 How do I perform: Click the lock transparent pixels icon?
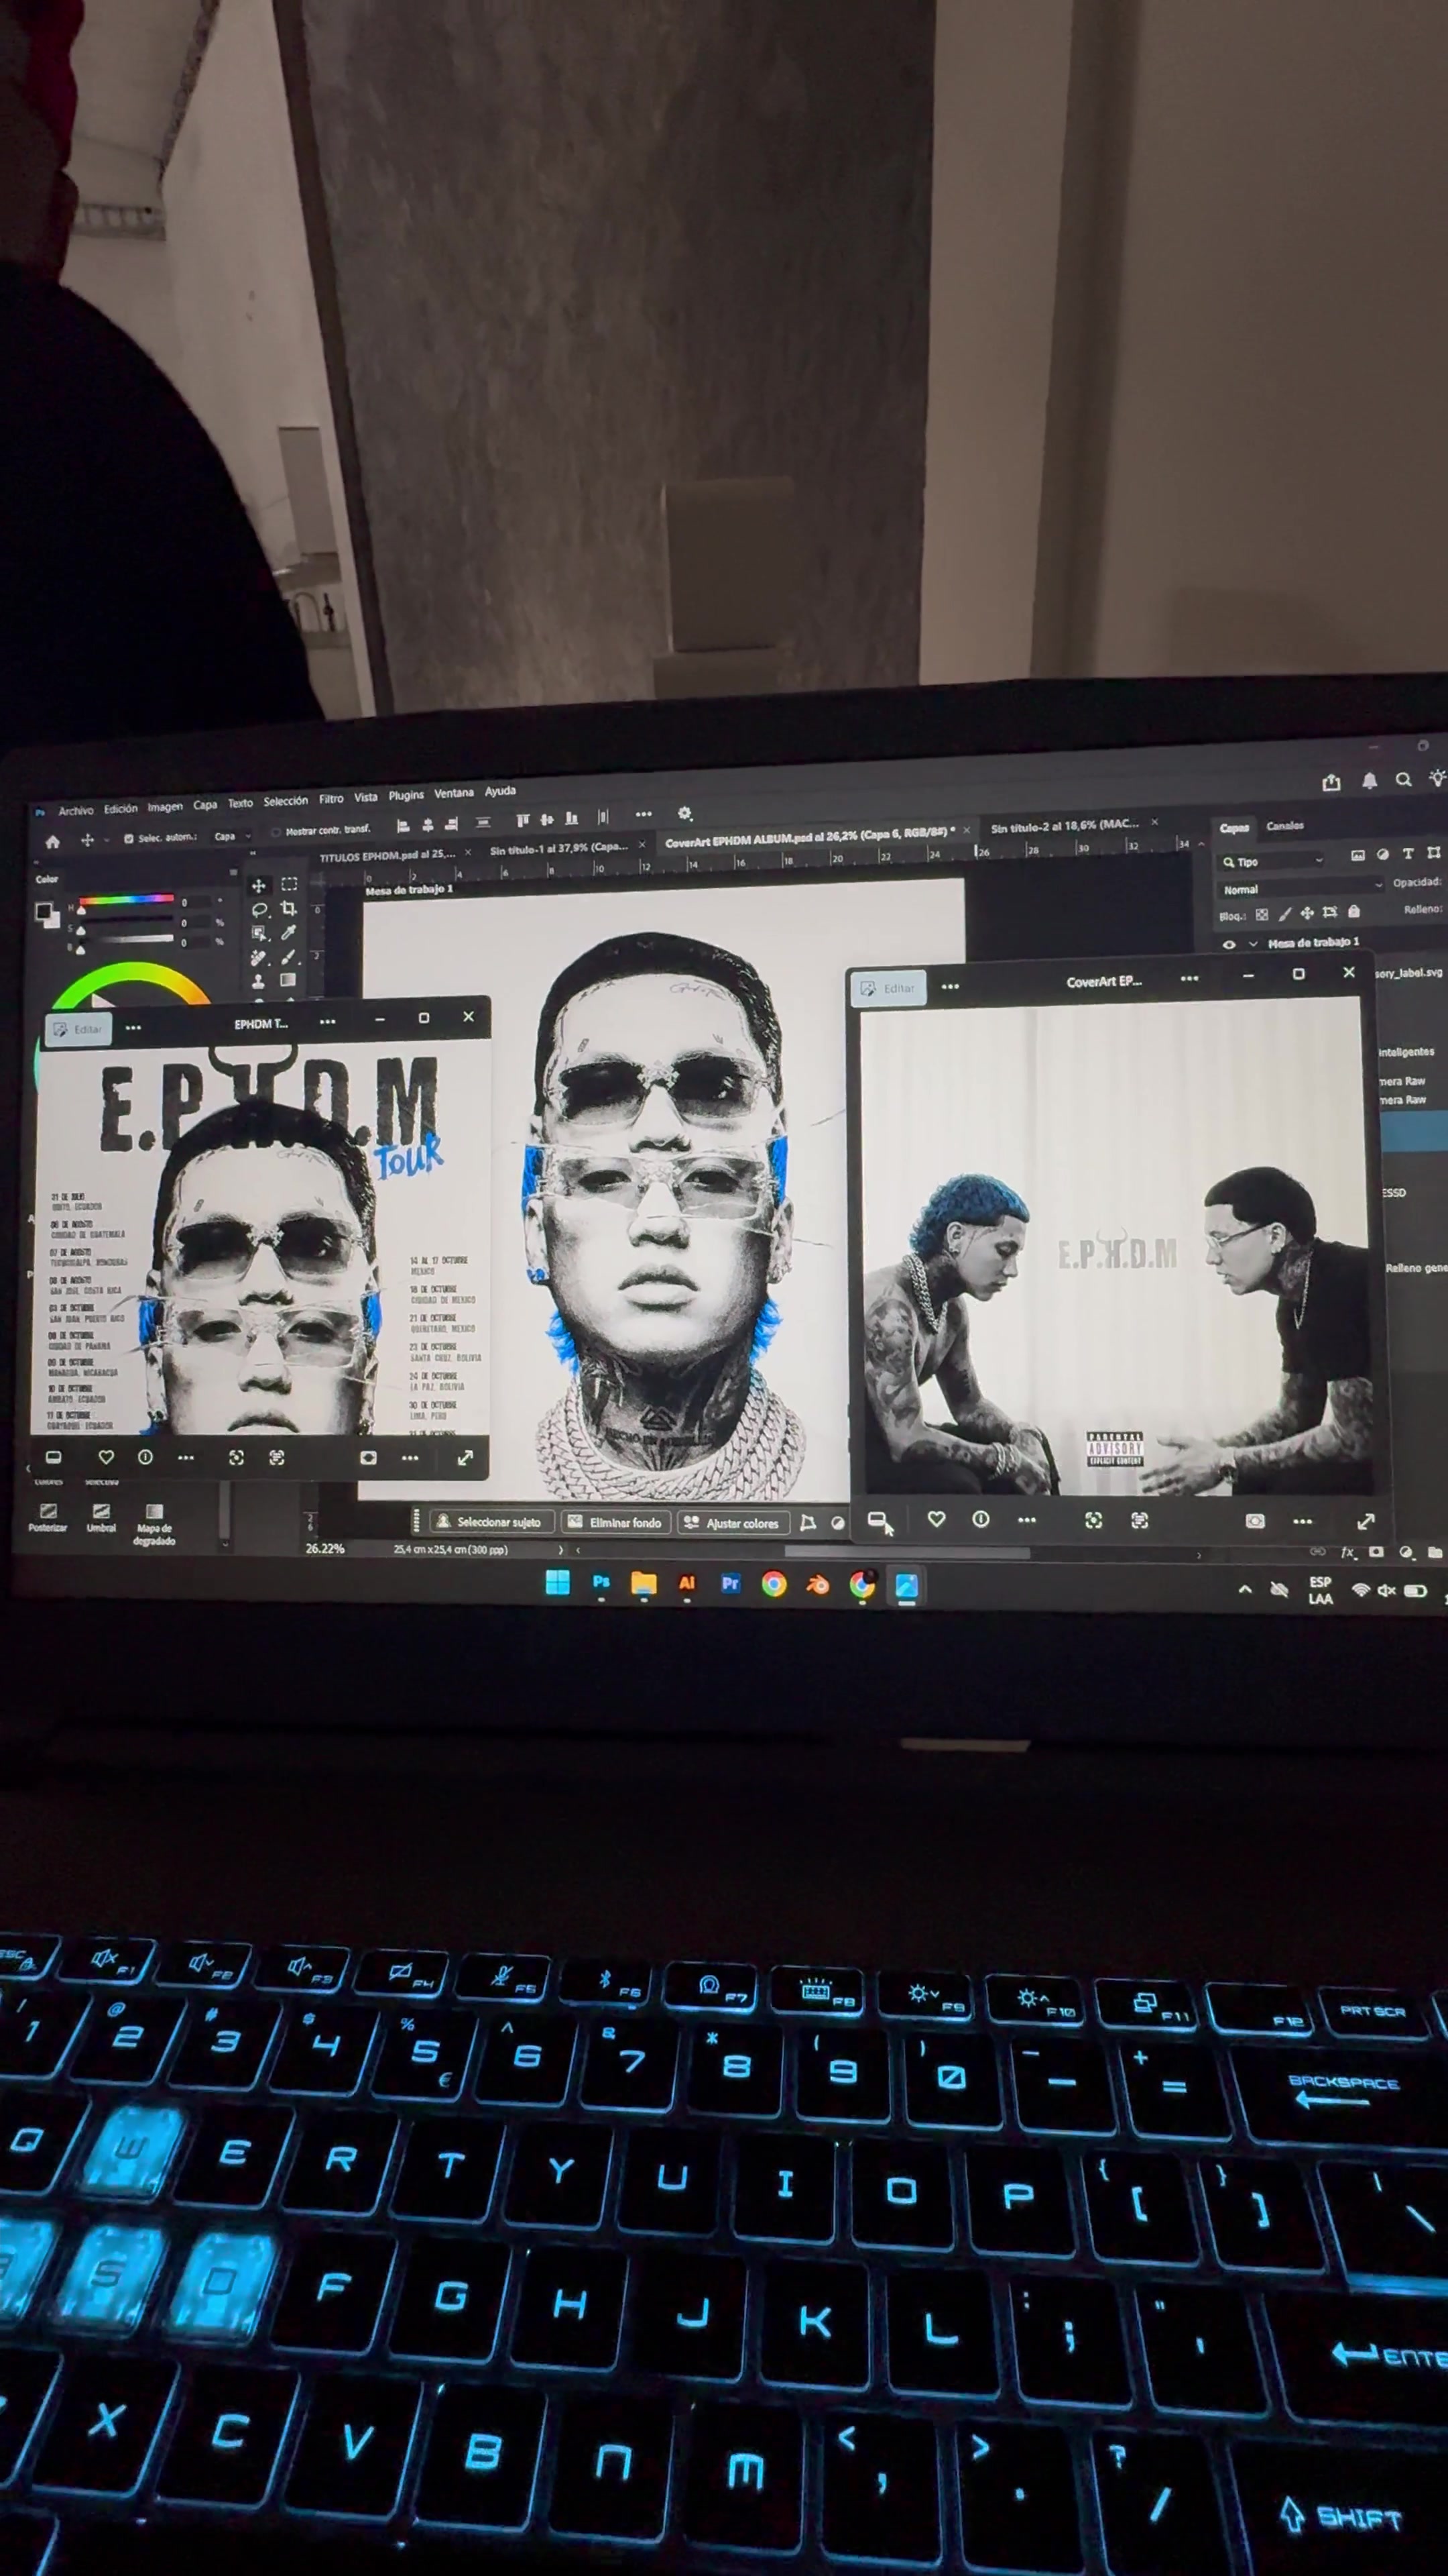click(1261, 914)
